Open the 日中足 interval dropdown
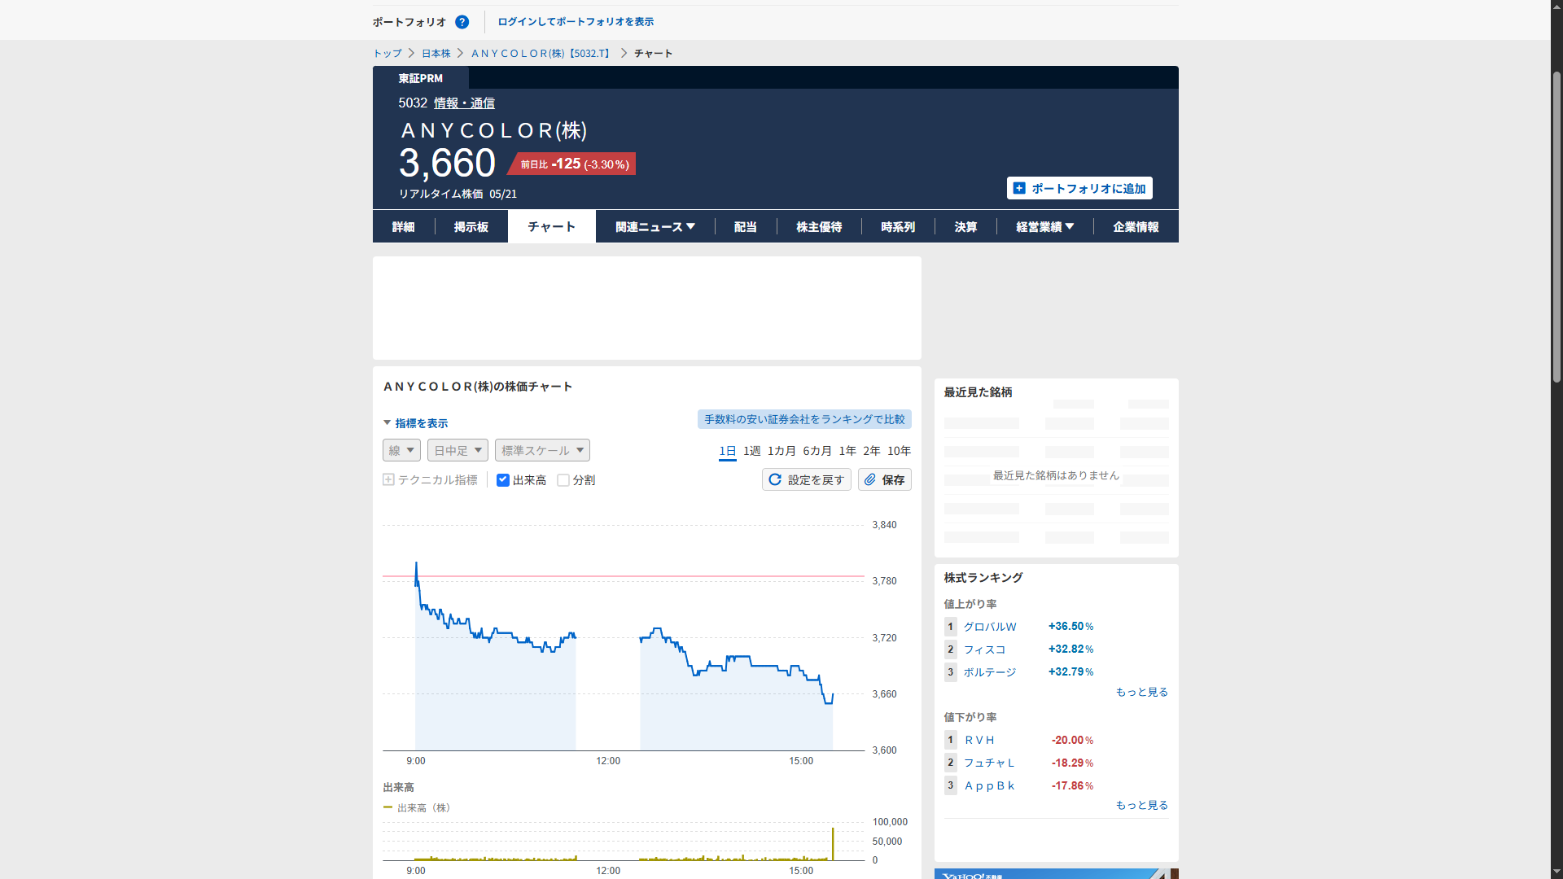 [x=458, y=450]
